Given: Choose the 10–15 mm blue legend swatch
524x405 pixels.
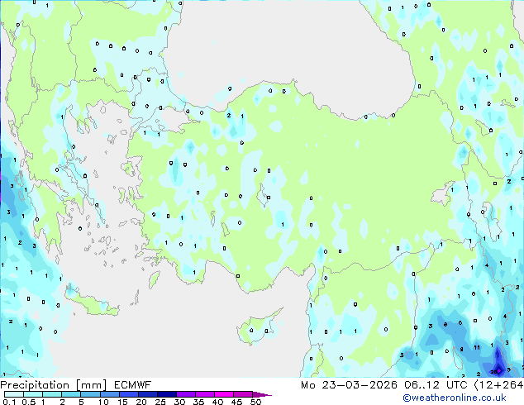Looking at the screenshot, I should (x=110, y=394).
